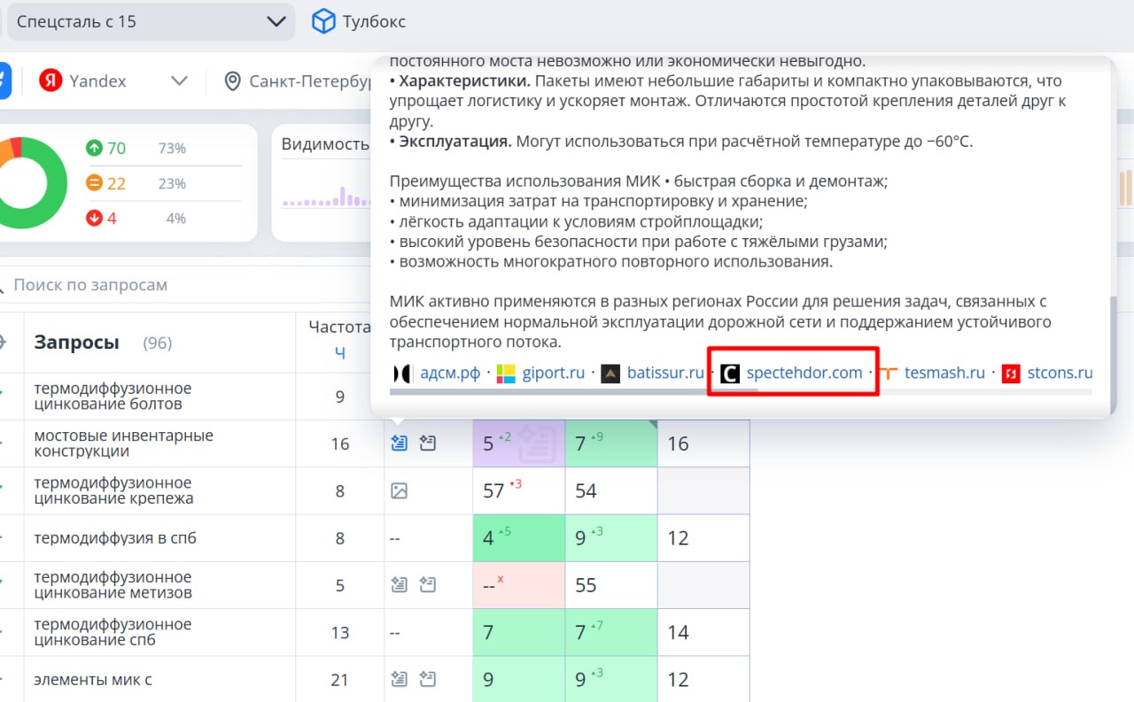Click the pink cell with -- and x
Screen dimensions: 1134x702
coord(519,584)
